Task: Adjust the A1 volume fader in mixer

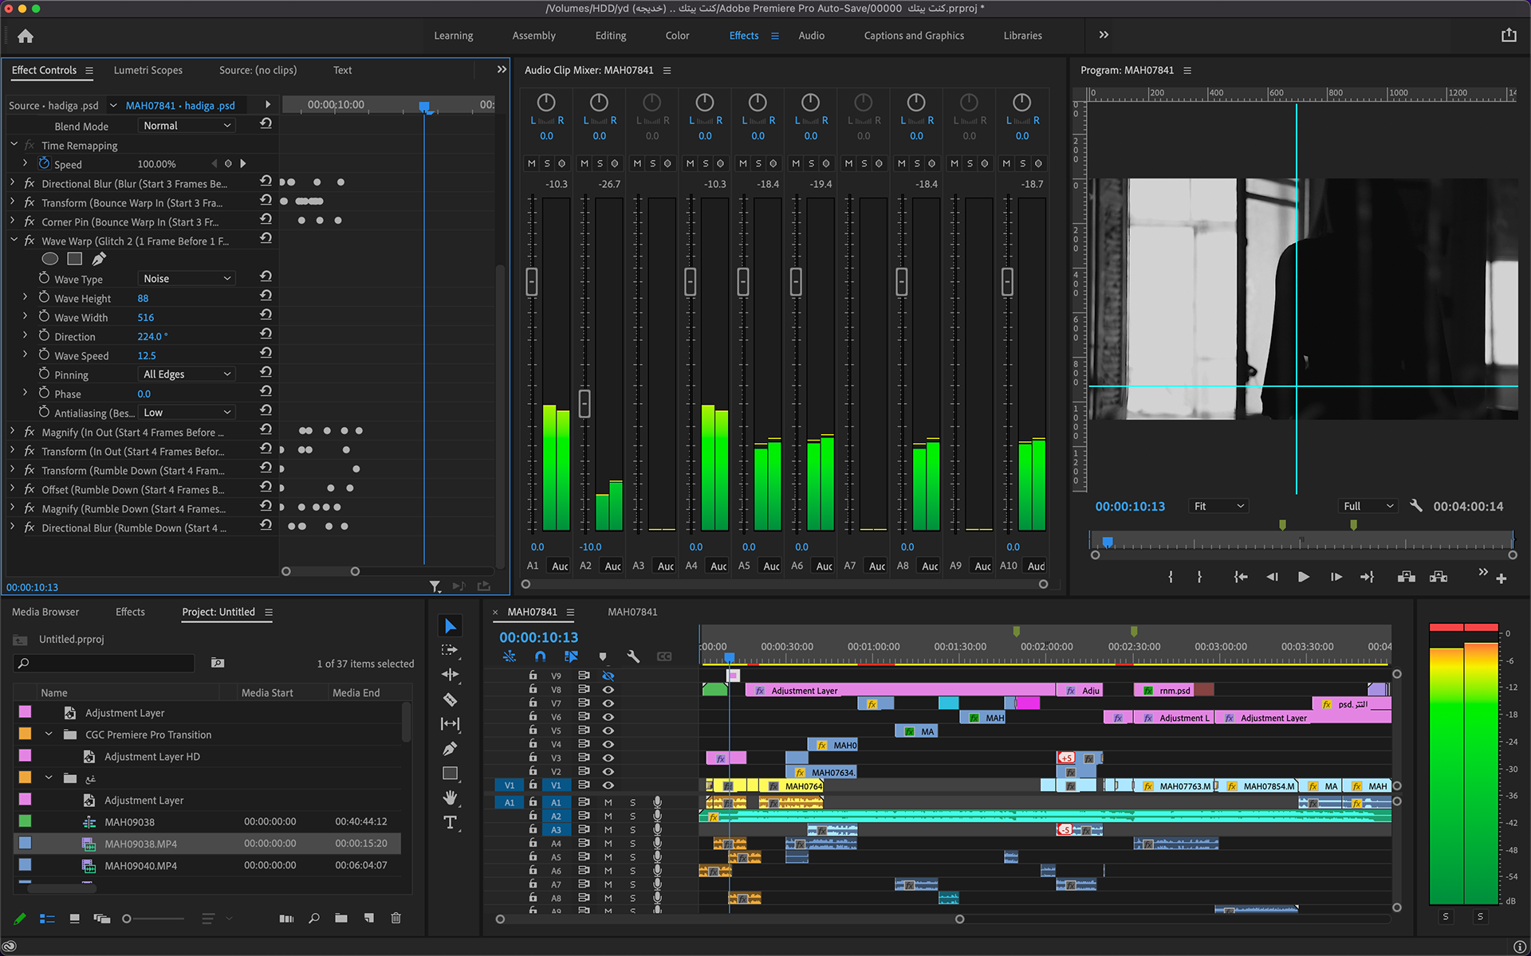Action: (532, 282)
